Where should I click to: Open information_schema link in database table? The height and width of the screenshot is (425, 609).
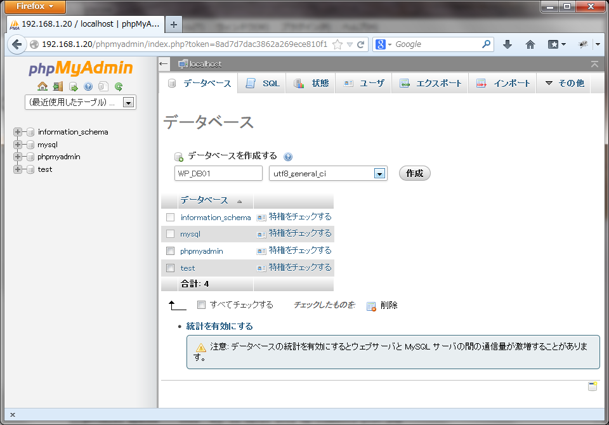(x=216, y=218)
